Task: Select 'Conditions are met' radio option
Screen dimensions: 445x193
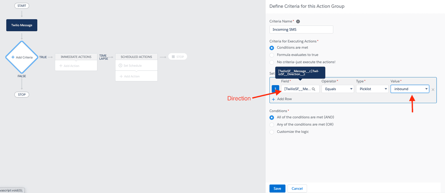Action: [272, 48]
